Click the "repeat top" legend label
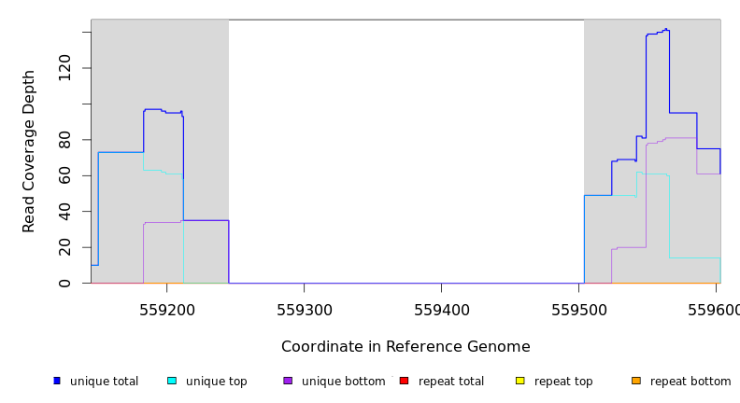Screen dimensions: 740x403 (x=563, y=382)
